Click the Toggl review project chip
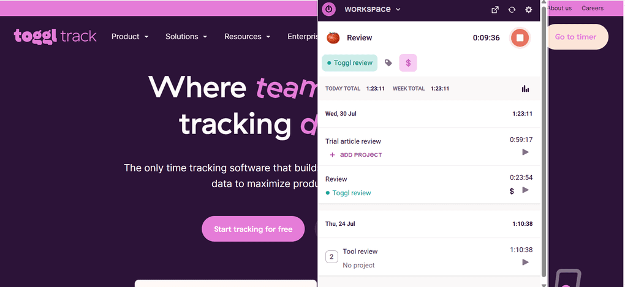The width and height of the screenshot is (625, 287). [349, 63]
